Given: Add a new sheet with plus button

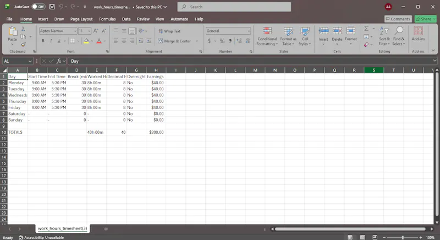Looking at the screenshot, I should point(106,229).
